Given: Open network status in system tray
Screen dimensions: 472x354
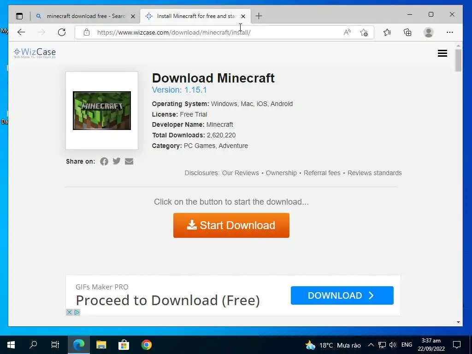Looking at the screenshot, I should point(382,345).
